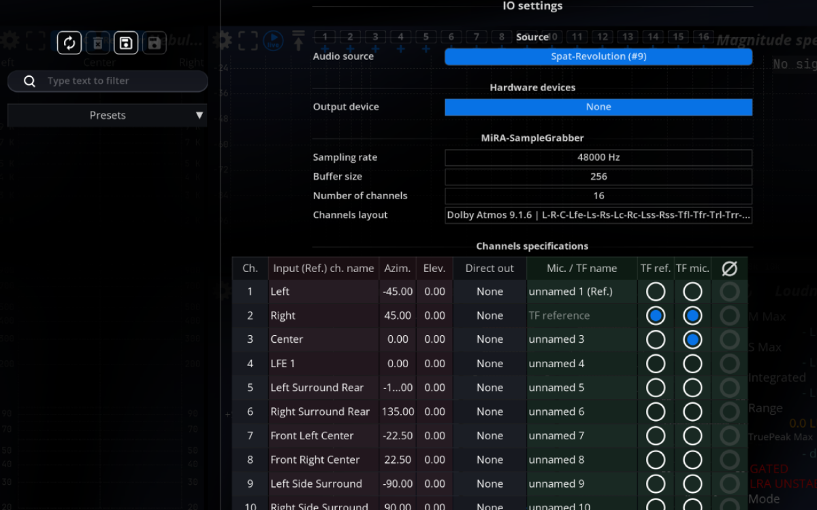The height and width of the screenshot is (510, 817).
Task: Enable TF mic for LFE 1
Action: click(692, 363)
